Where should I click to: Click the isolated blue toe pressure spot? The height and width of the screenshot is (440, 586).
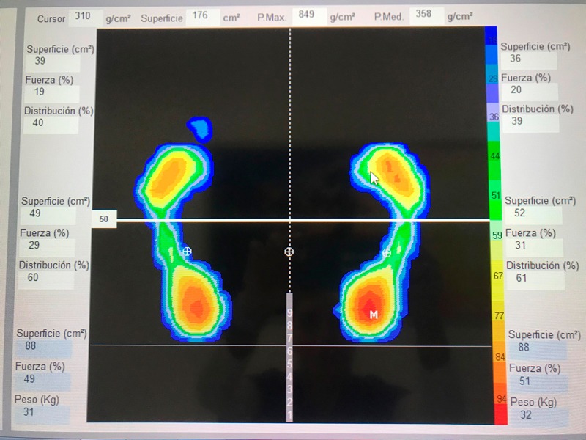pos(199,128)
